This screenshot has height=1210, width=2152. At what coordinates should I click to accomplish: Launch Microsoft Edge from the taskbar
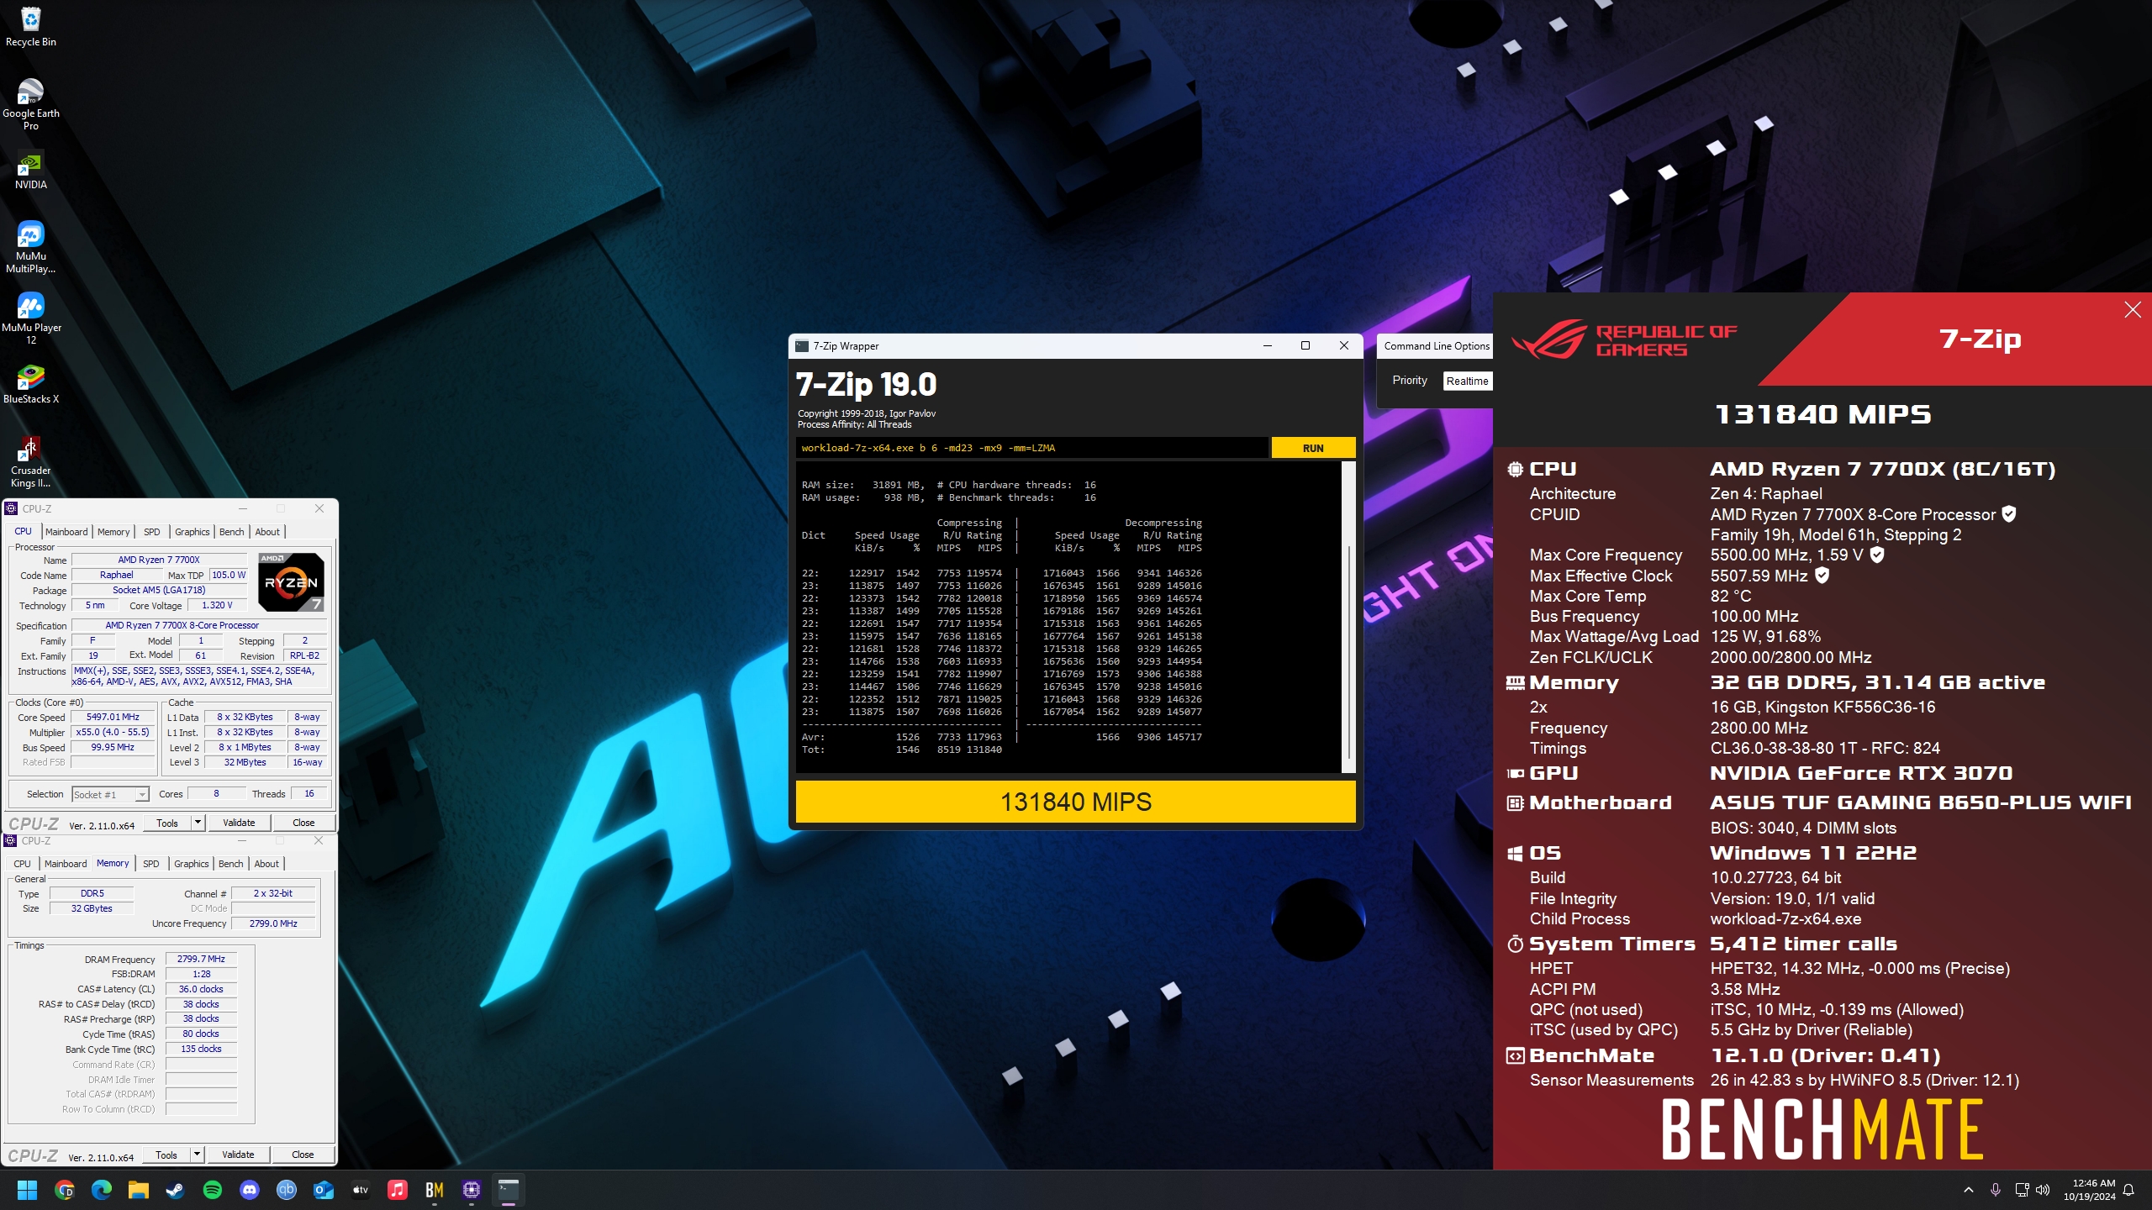pyautogui.click(x=102, y=1190)
